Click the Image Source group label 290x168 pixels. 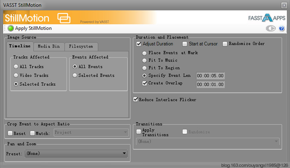coord(21,37)
